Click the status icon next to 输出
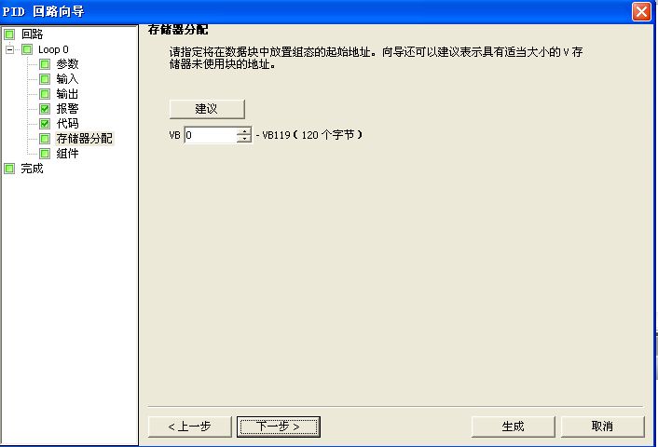 (45, 94)
